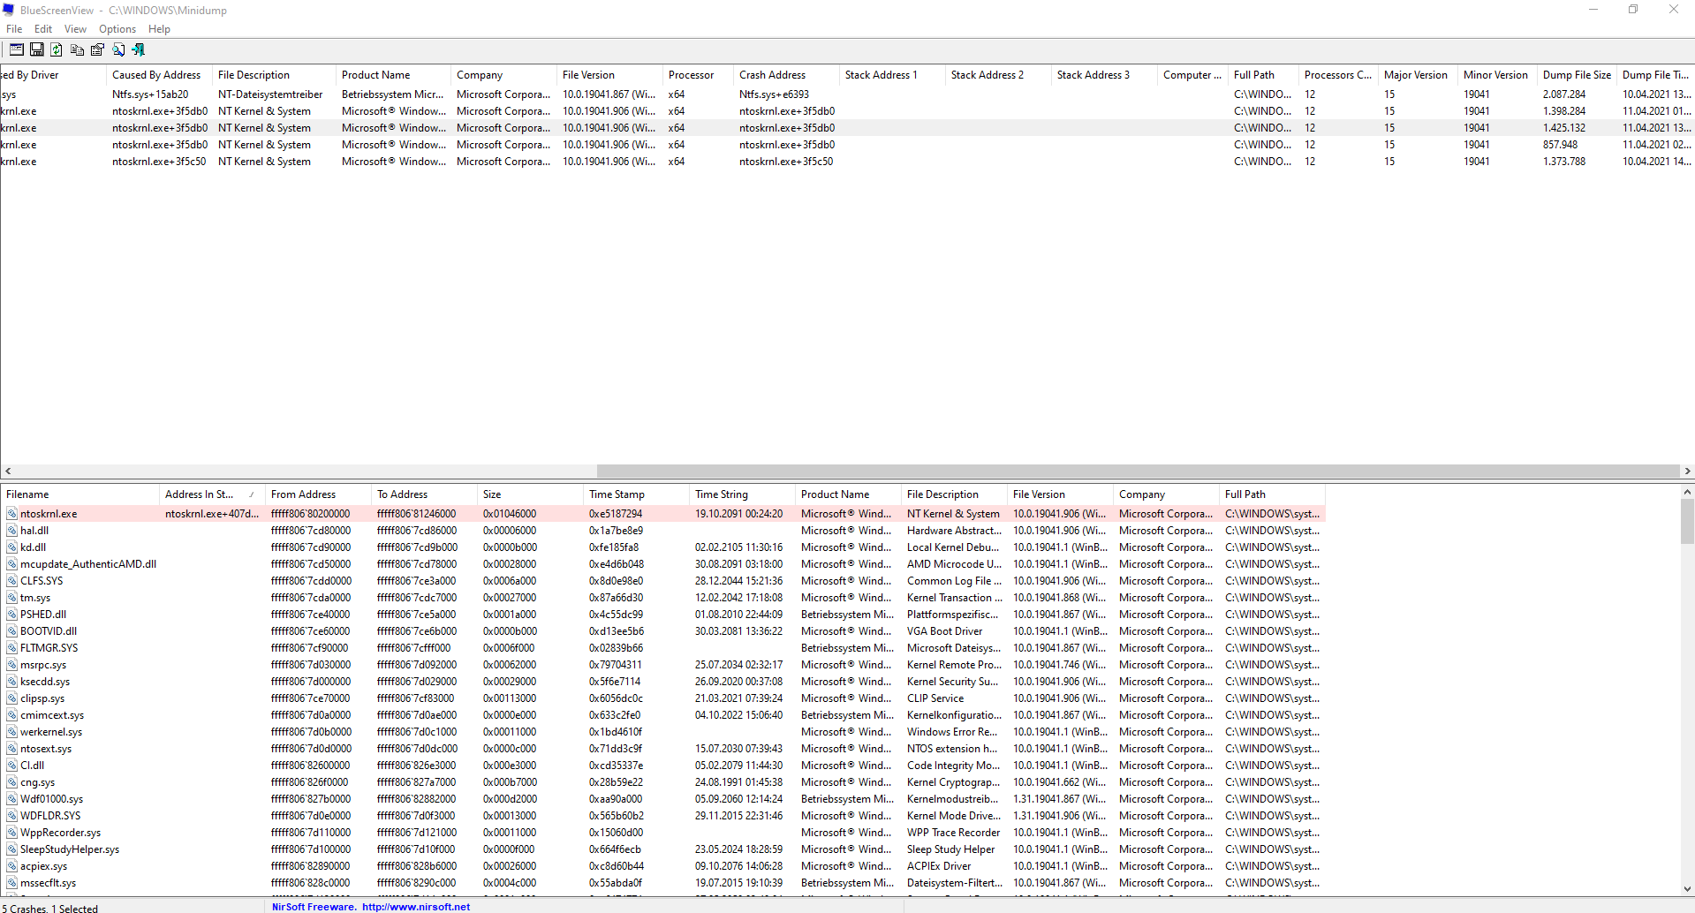Select crash row with Ntfs.sys+15ab20
The width and height of the screenshot is (1695, 913).
point(847,94)
